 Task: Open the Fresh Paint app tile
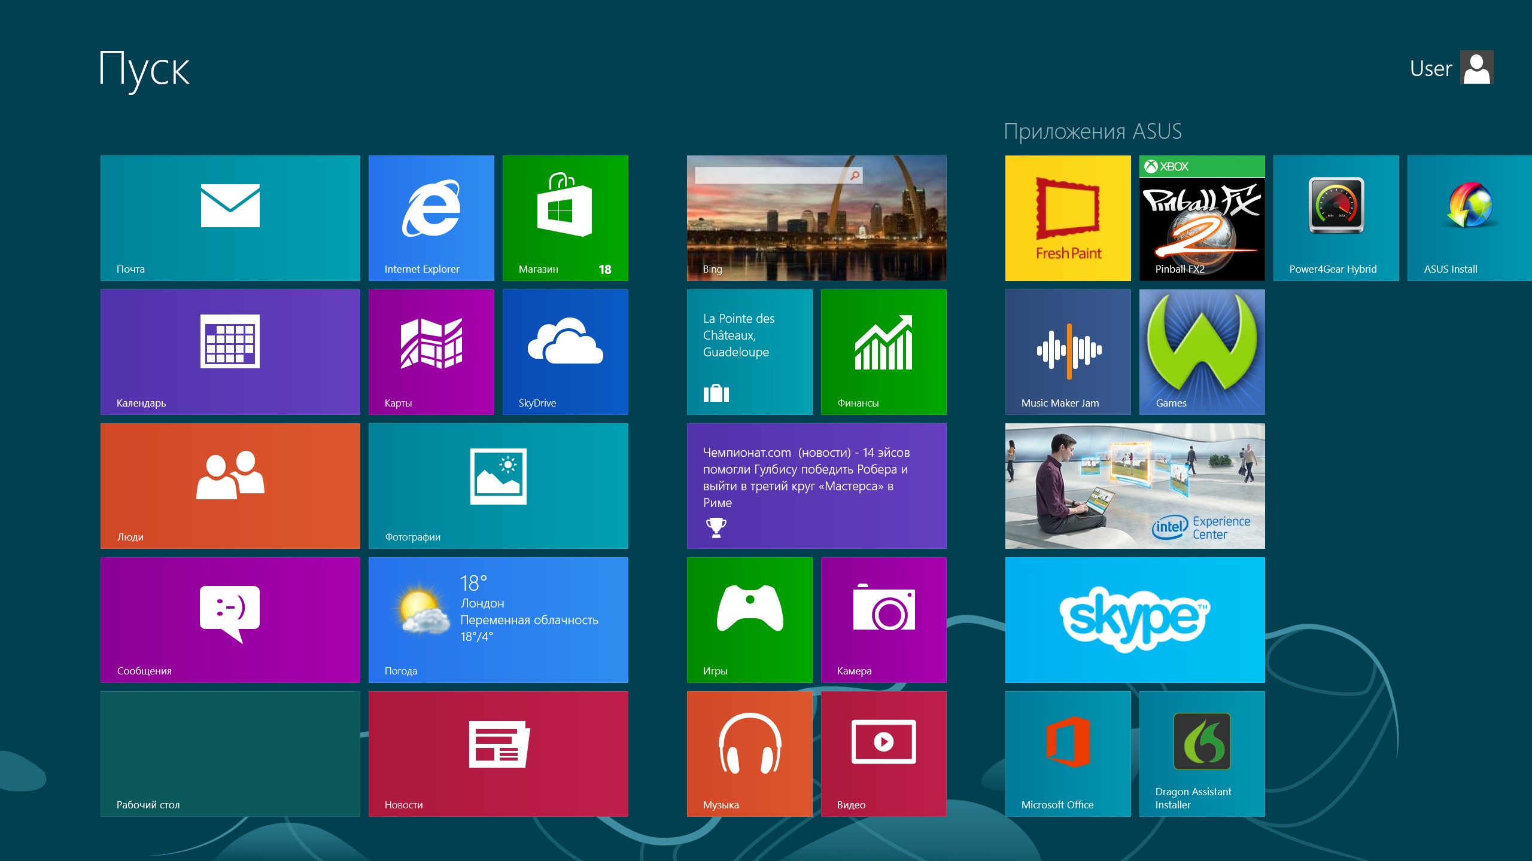(1068, 218)
